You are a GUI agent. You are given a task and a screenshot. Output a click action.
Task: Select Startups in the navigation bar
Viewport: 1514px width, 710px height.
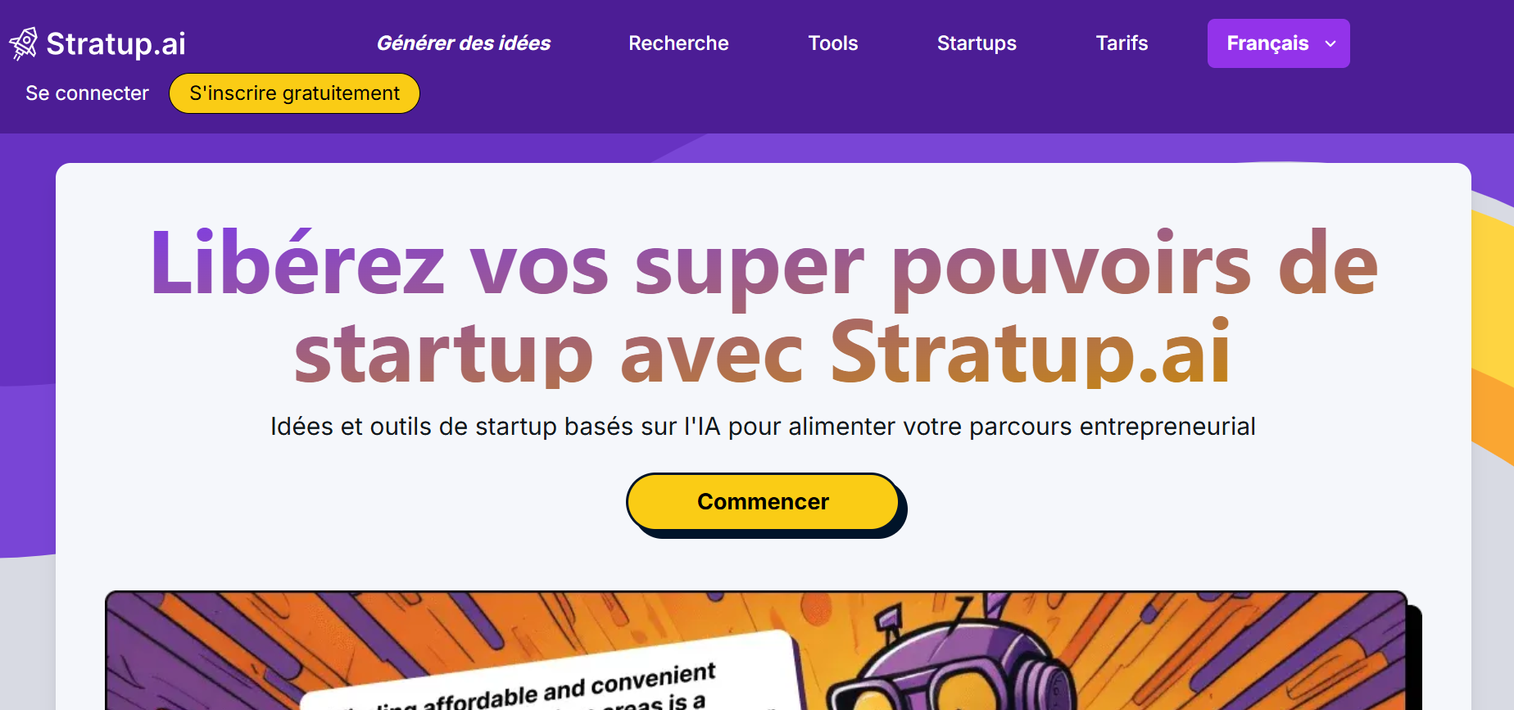[x=977, y=43]
